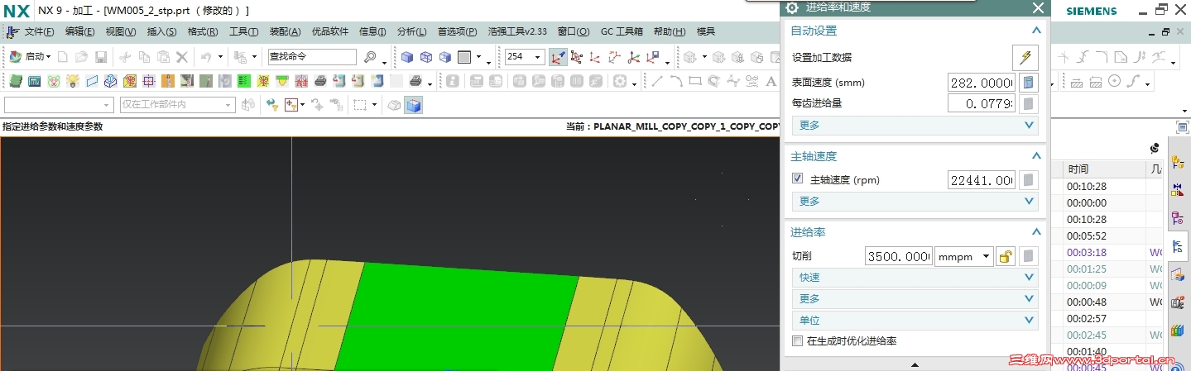Click the shaded solid cube render icon

[x=408, y=57]
